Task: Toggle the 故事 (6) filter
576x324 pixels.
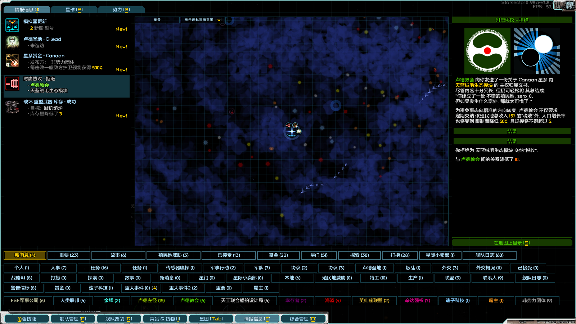Action: (118, 255)
